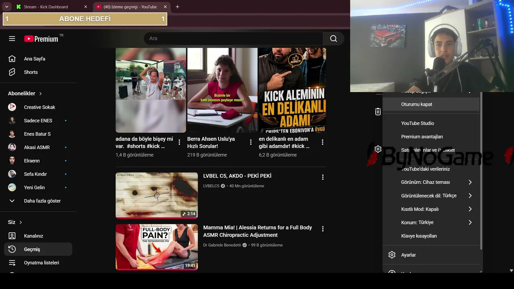Close the İzleme geçmişi YouTube tab

pos(165,7)
